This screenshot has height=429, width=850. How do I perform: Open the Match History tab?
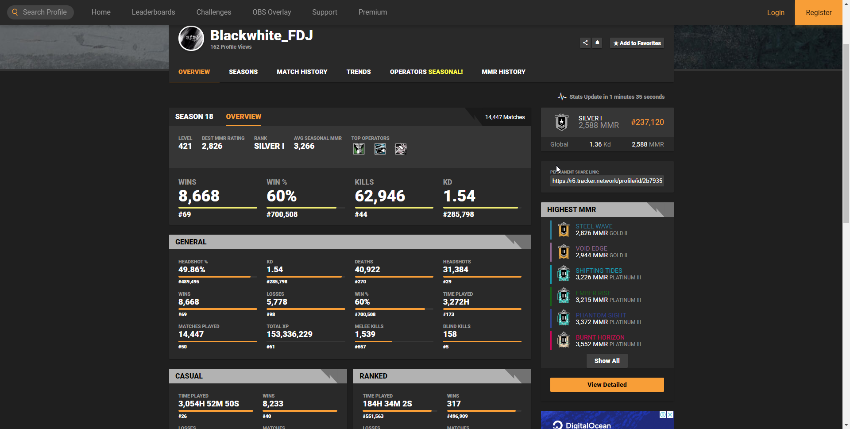(302, 72)
